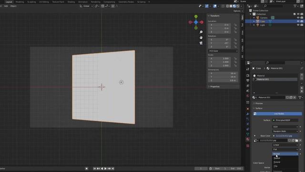Select rendered viewport shading
This screenshot has width=305, height=172.
coord(238,6)
